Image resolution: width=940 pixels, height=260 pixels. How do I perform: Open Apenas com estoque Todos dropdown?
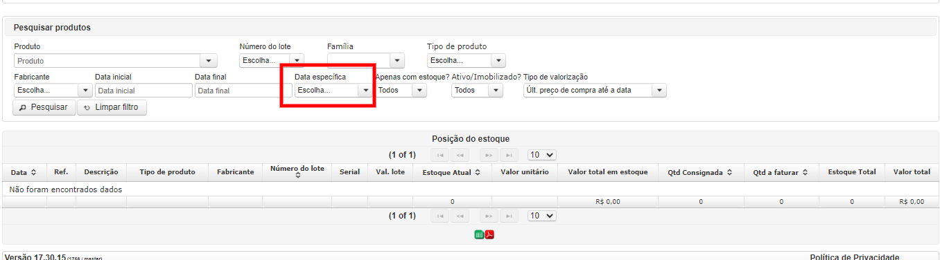[401, 90]
